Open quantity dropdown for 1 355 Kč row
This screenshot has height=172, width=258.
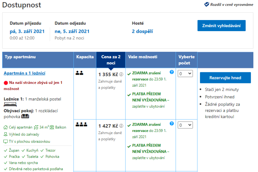pyautogui.click(x=185, y=74)
